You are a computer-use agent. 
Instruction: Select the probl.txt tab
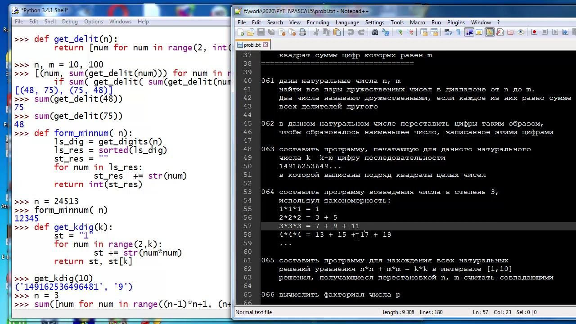tap(252, 45)
